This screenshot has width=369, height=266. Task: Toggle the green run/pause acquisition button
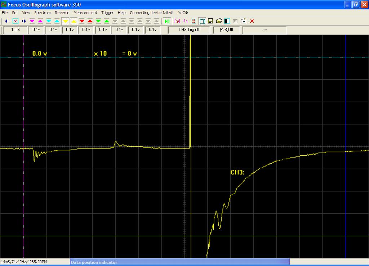pos(167,21)
